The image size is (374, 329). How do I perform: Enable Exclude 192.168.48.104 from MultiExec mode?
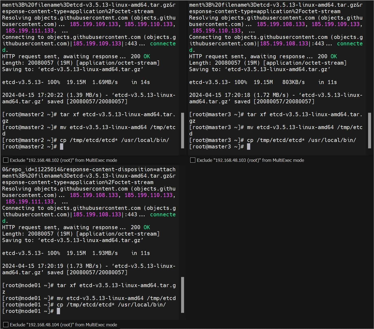click(x=6, y=325)
